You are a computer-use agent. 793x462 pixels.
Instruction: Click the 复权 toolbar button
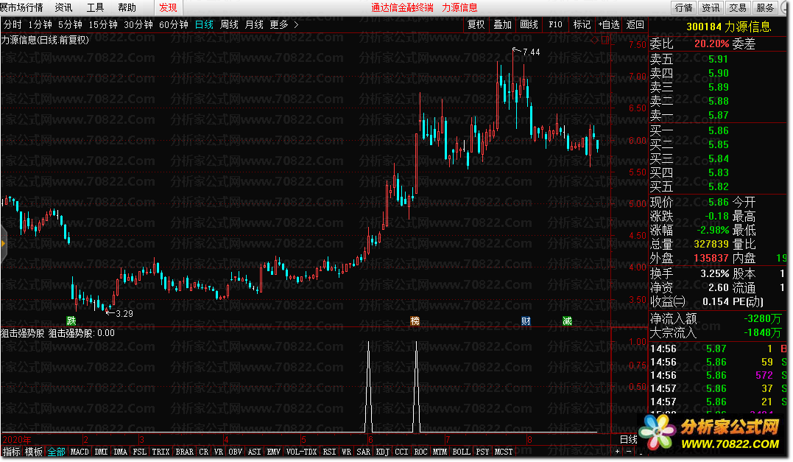coord(476,24)
